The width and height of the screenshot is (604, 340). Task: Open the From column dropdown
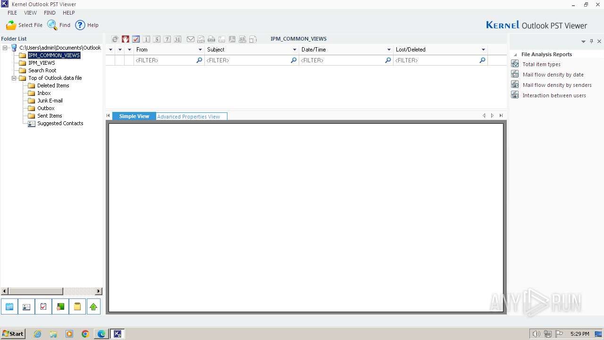point(200,50)
